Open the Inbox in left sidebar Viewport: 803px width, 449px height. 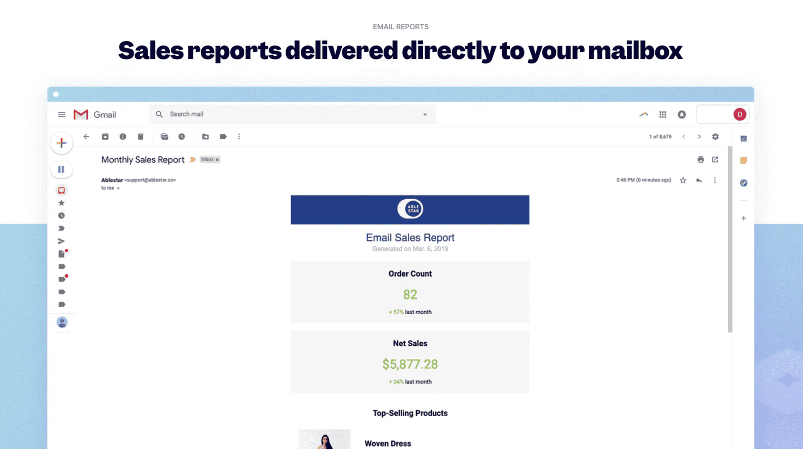point(61,190)
